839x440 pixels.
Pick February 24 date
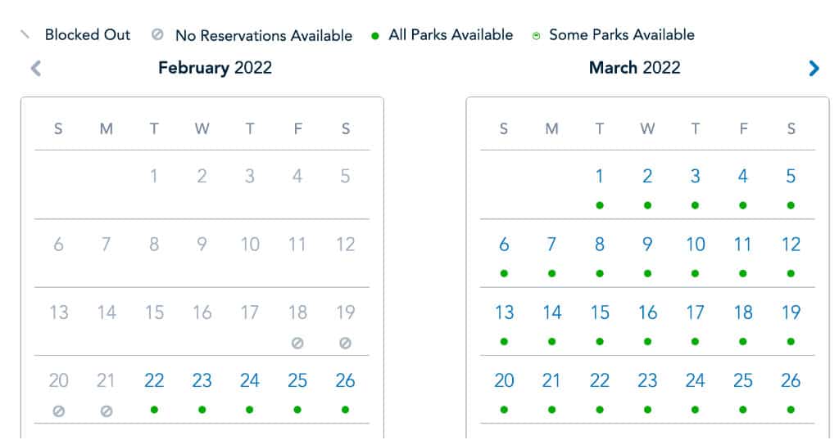coord(250,381)
